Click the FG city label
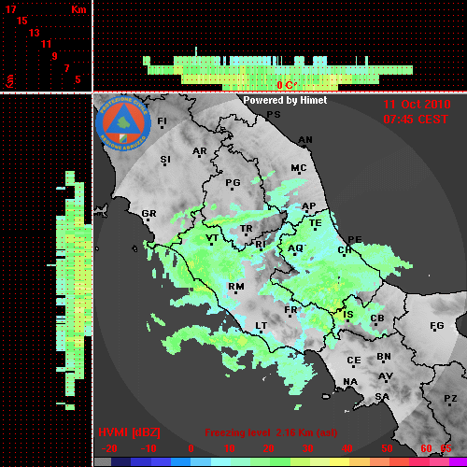This screenshot has height=467, width=467. [x=437, y=326]
